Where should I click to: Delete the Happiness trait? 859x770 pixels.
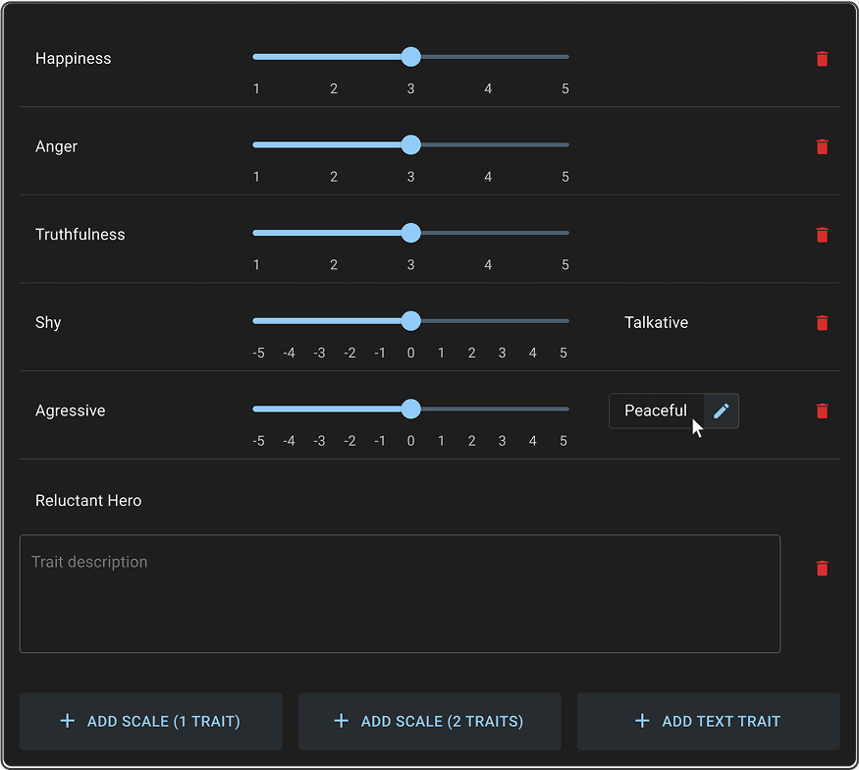[x=822, y=59]
